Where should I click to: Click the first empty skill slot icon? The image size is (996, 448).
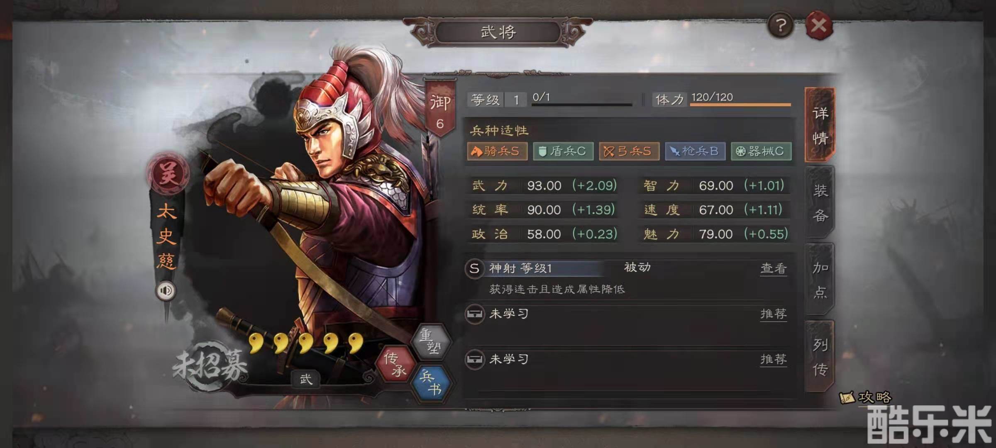(x=474, y=314)
